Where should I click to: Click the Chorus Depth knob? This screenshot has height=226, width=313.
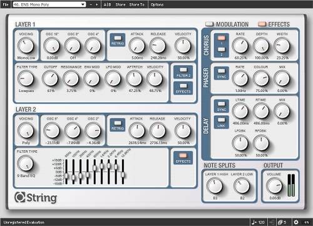point(261,46)
